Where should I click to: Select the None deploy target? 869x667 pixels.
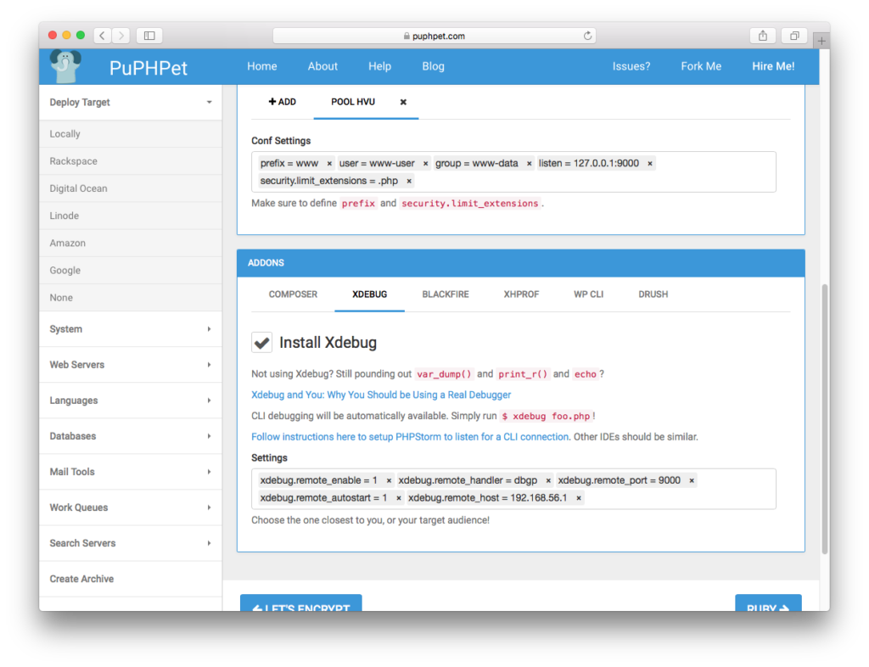click(131, 298)
